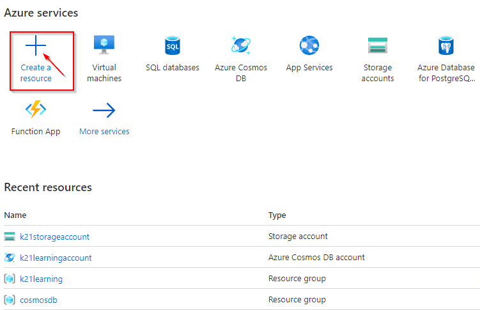
Task: Open the Azure Database for PostgreSQL elephant icon
Action: point(445,45)
